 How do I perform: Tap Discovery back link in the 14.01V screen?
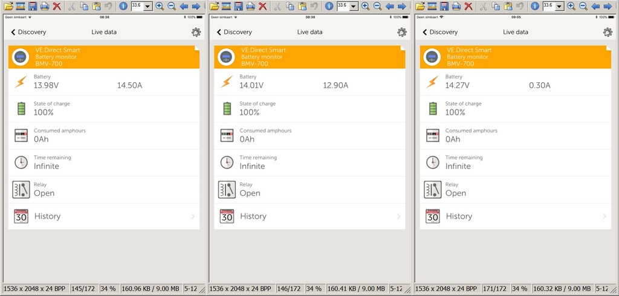pyautogui.click(x=234, y=32)
